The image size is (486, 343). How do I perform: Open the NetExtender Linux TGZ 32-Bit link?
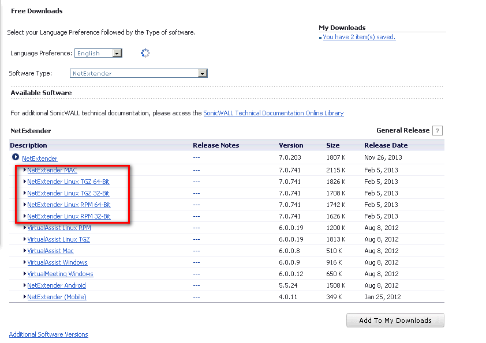[x=68, y=193]
